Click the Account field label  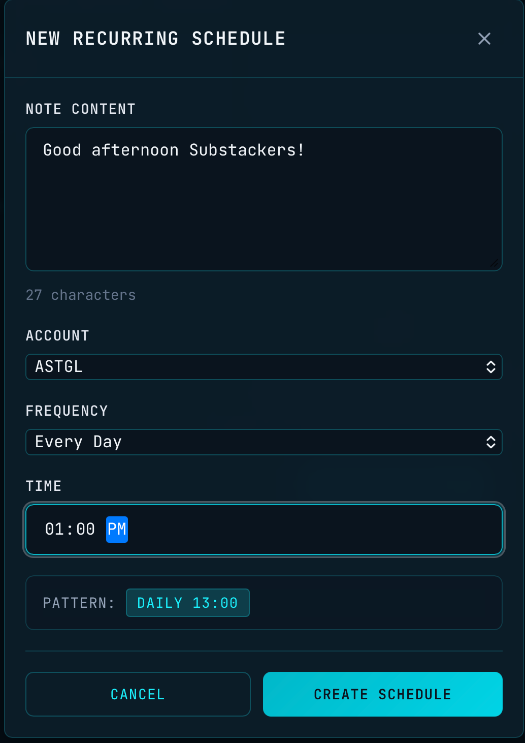point(57,336)
